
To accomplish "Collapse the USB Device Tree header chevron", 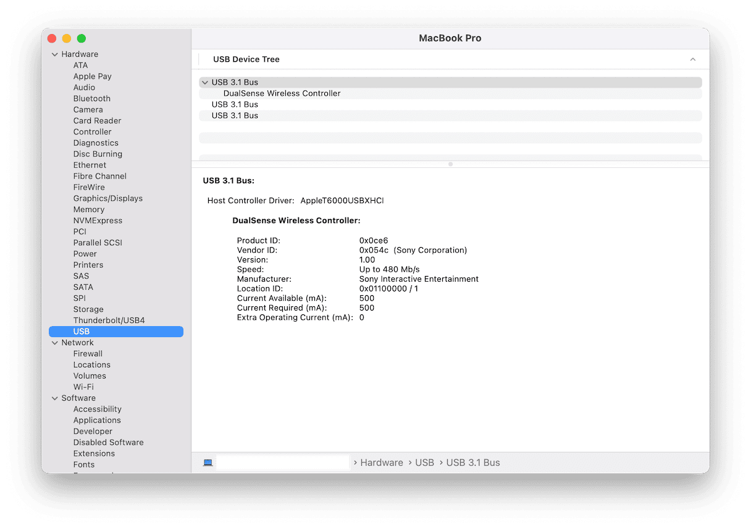I will coord(693,59).
